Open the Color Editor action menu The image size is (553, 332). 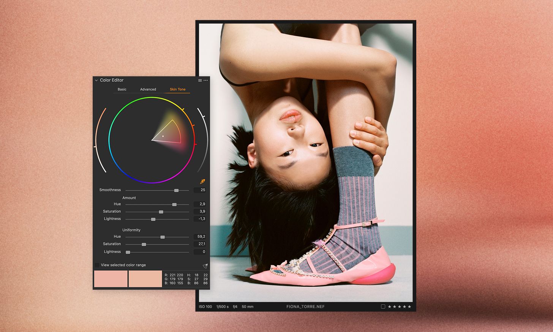pos(200,80)
